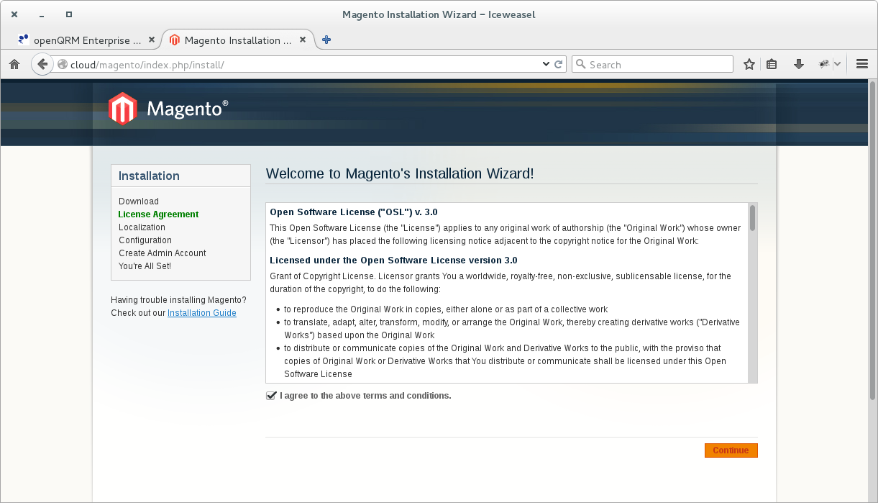The height and width of the screenshot is (503, 878).
Task: Open URL history dropdown arrow
Action: point(546,64)
